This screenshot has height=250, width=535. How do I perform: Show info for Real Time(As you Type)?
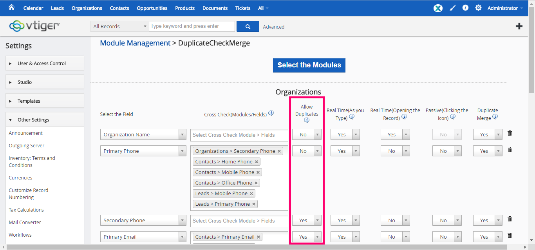click(352, 117)
